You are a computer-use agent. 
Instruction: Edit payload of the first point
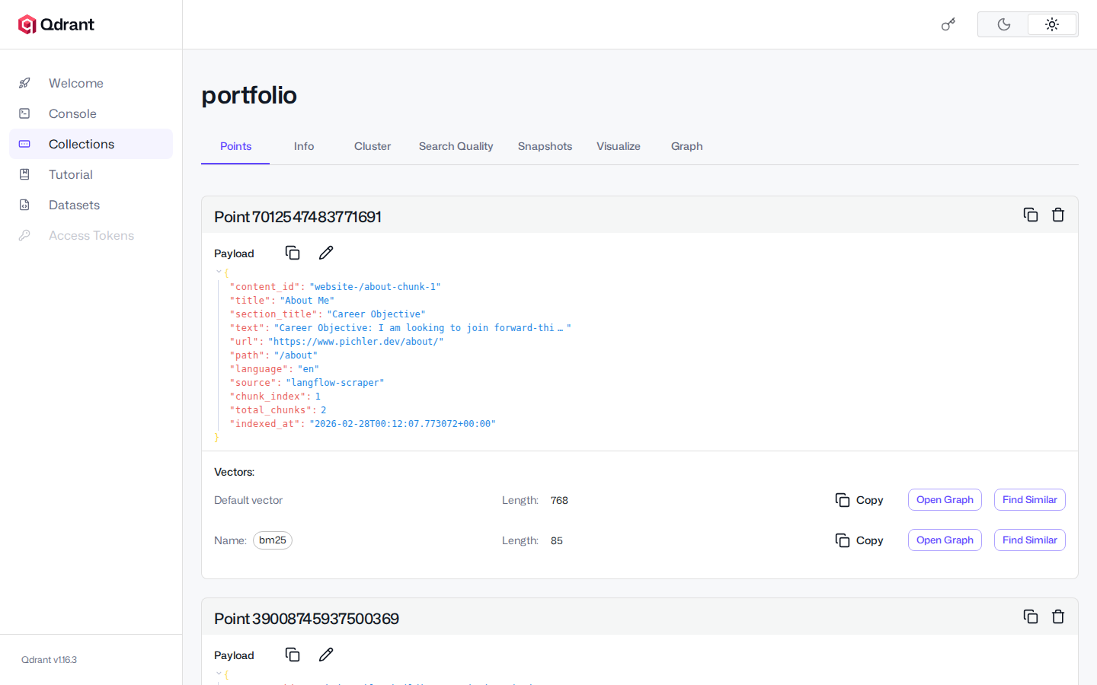click(x=326, y=253)
